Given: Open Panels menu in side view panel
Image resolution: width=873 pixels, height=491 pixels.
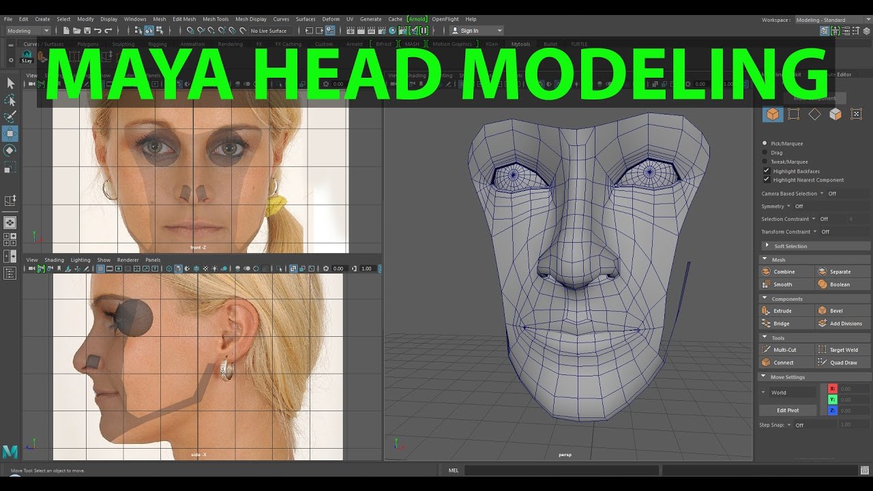Looking at the screenshot, I should coord(153,260).
